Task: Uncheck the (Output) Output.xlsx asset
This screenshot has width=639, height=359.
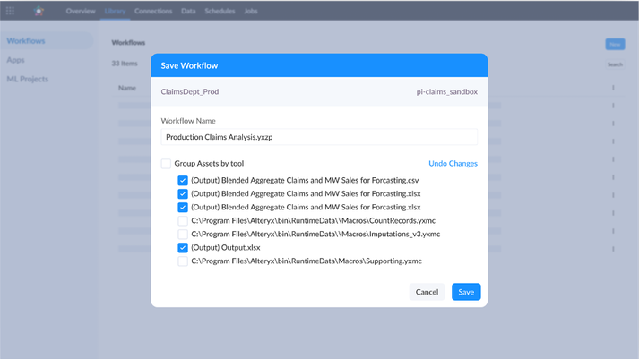Action: click(x=183, y=248)
